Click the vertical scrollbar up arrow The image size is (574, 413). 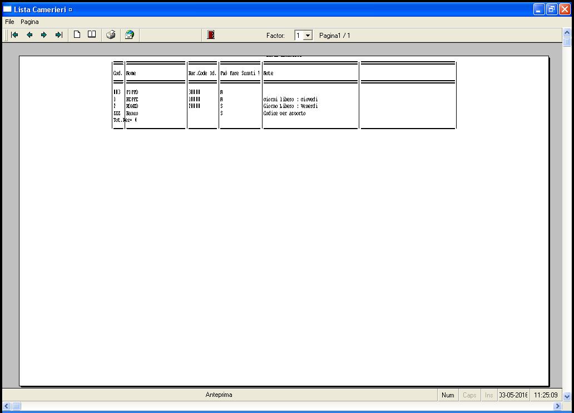[x=567, y=33]
